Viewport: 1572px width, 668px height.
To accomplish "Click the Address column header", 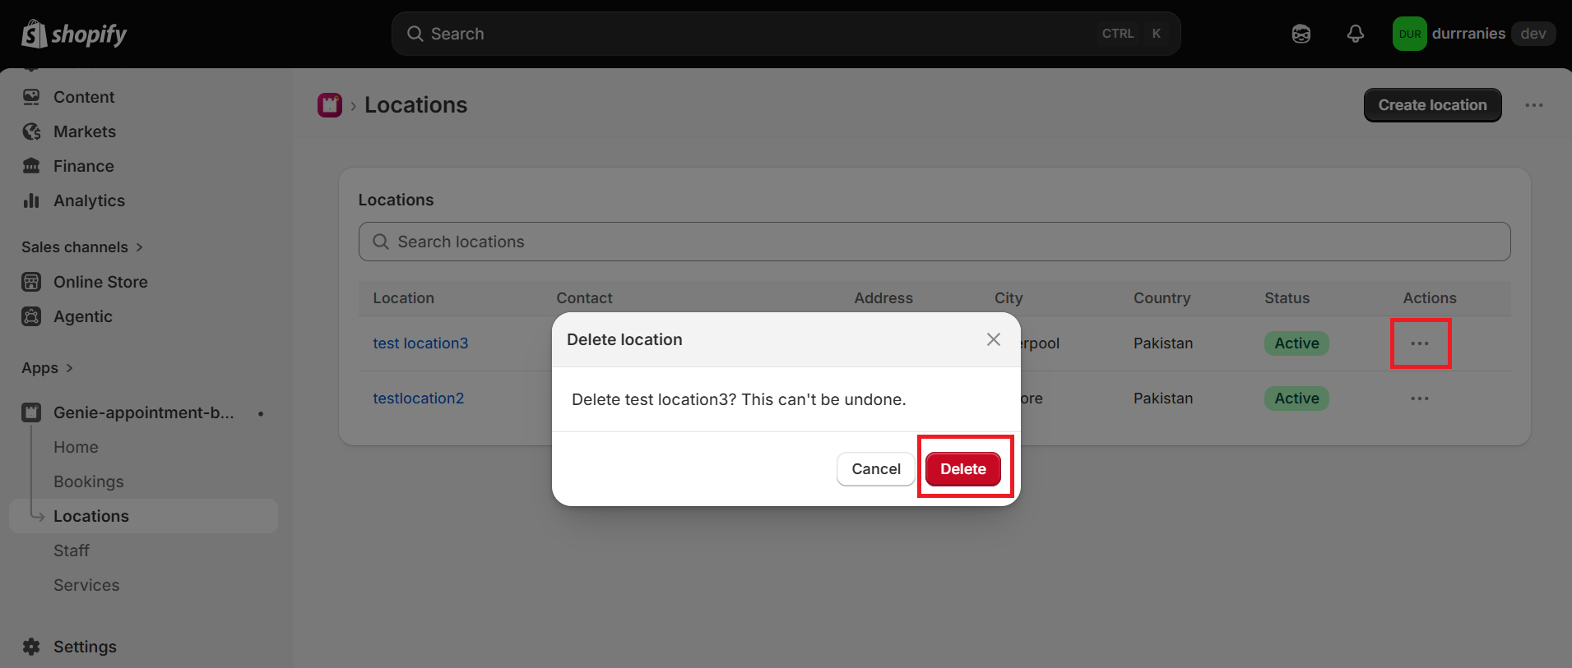I will pyautogui.click(x=883, y=298).
